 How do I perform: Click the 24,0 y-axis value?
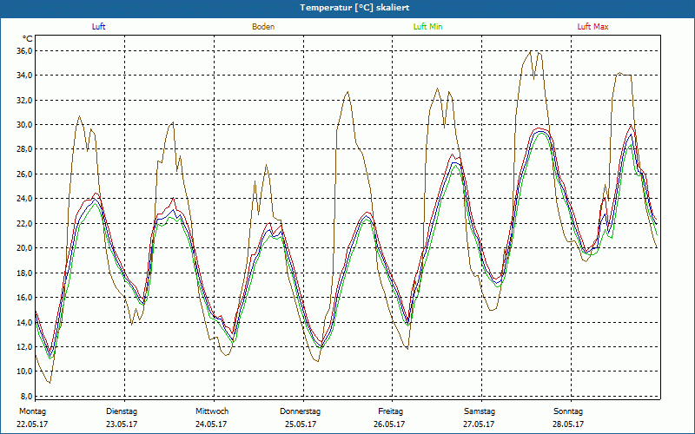(x=25, y=199)
